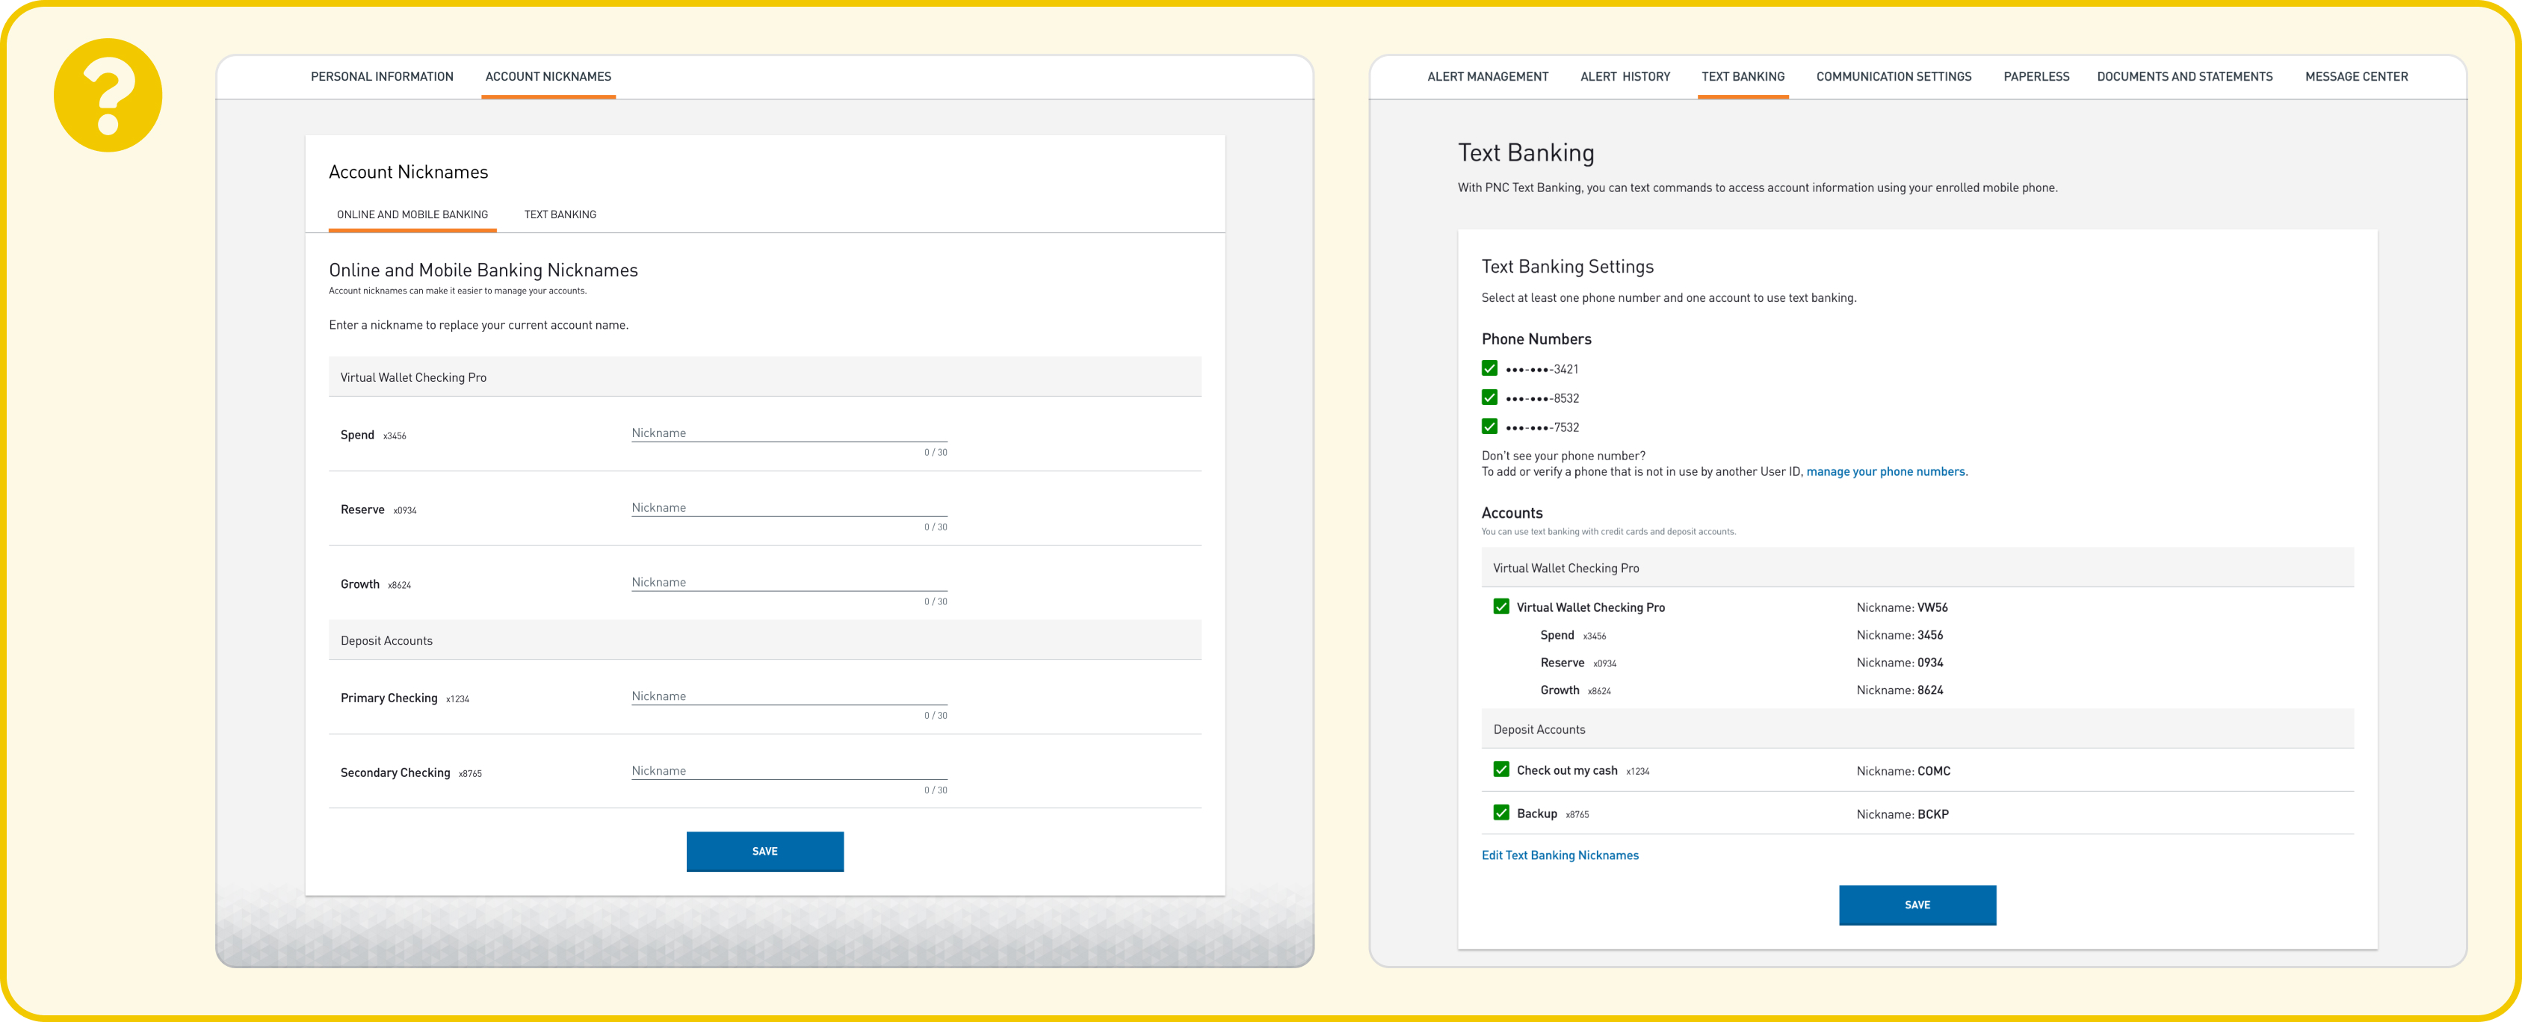Click the Phone Numbers heading
This screenshot has width=2522, height=1022.
1536,338
